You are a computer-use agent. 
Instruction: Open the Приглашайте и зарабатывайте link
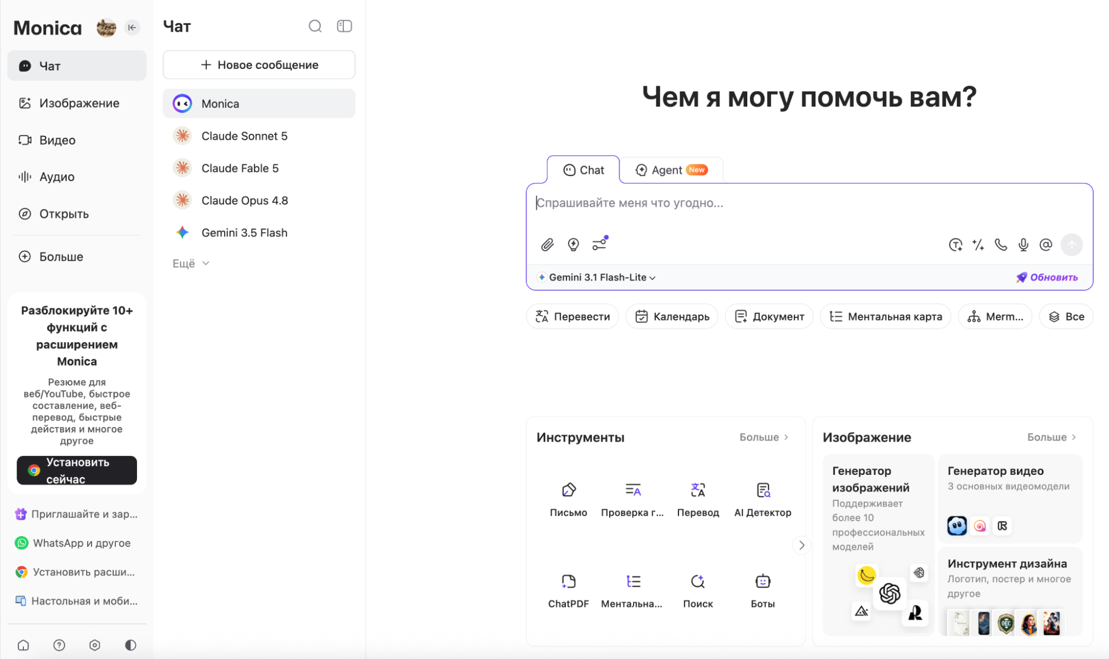pyautogui.click(x=77, y=514)
